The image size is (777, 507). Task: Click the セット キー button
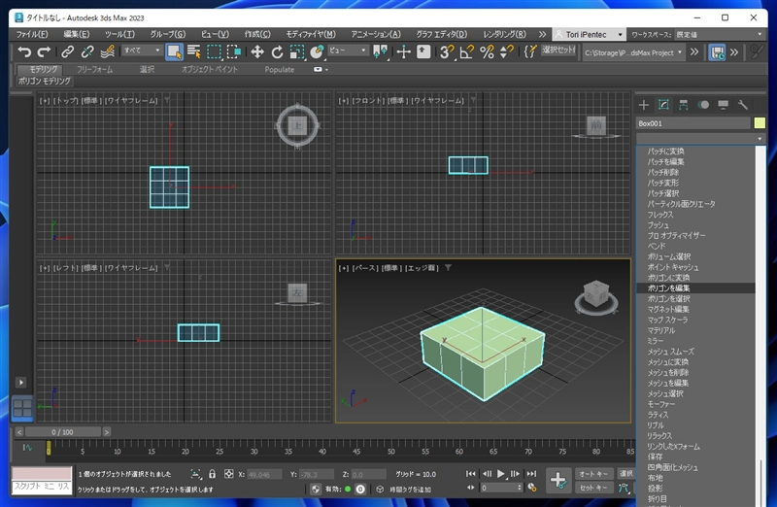click(x=593, y=488)
